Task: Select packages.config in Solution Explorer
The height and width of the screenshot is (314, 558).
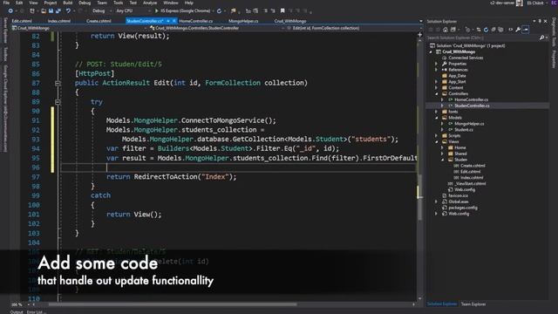Action: click(463, 208)
